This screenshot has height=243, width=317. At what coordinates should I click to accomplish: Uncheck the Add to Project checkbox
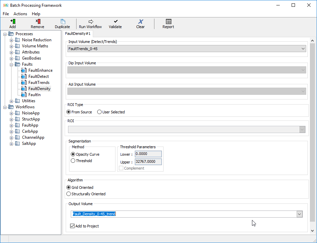(72, 226)
